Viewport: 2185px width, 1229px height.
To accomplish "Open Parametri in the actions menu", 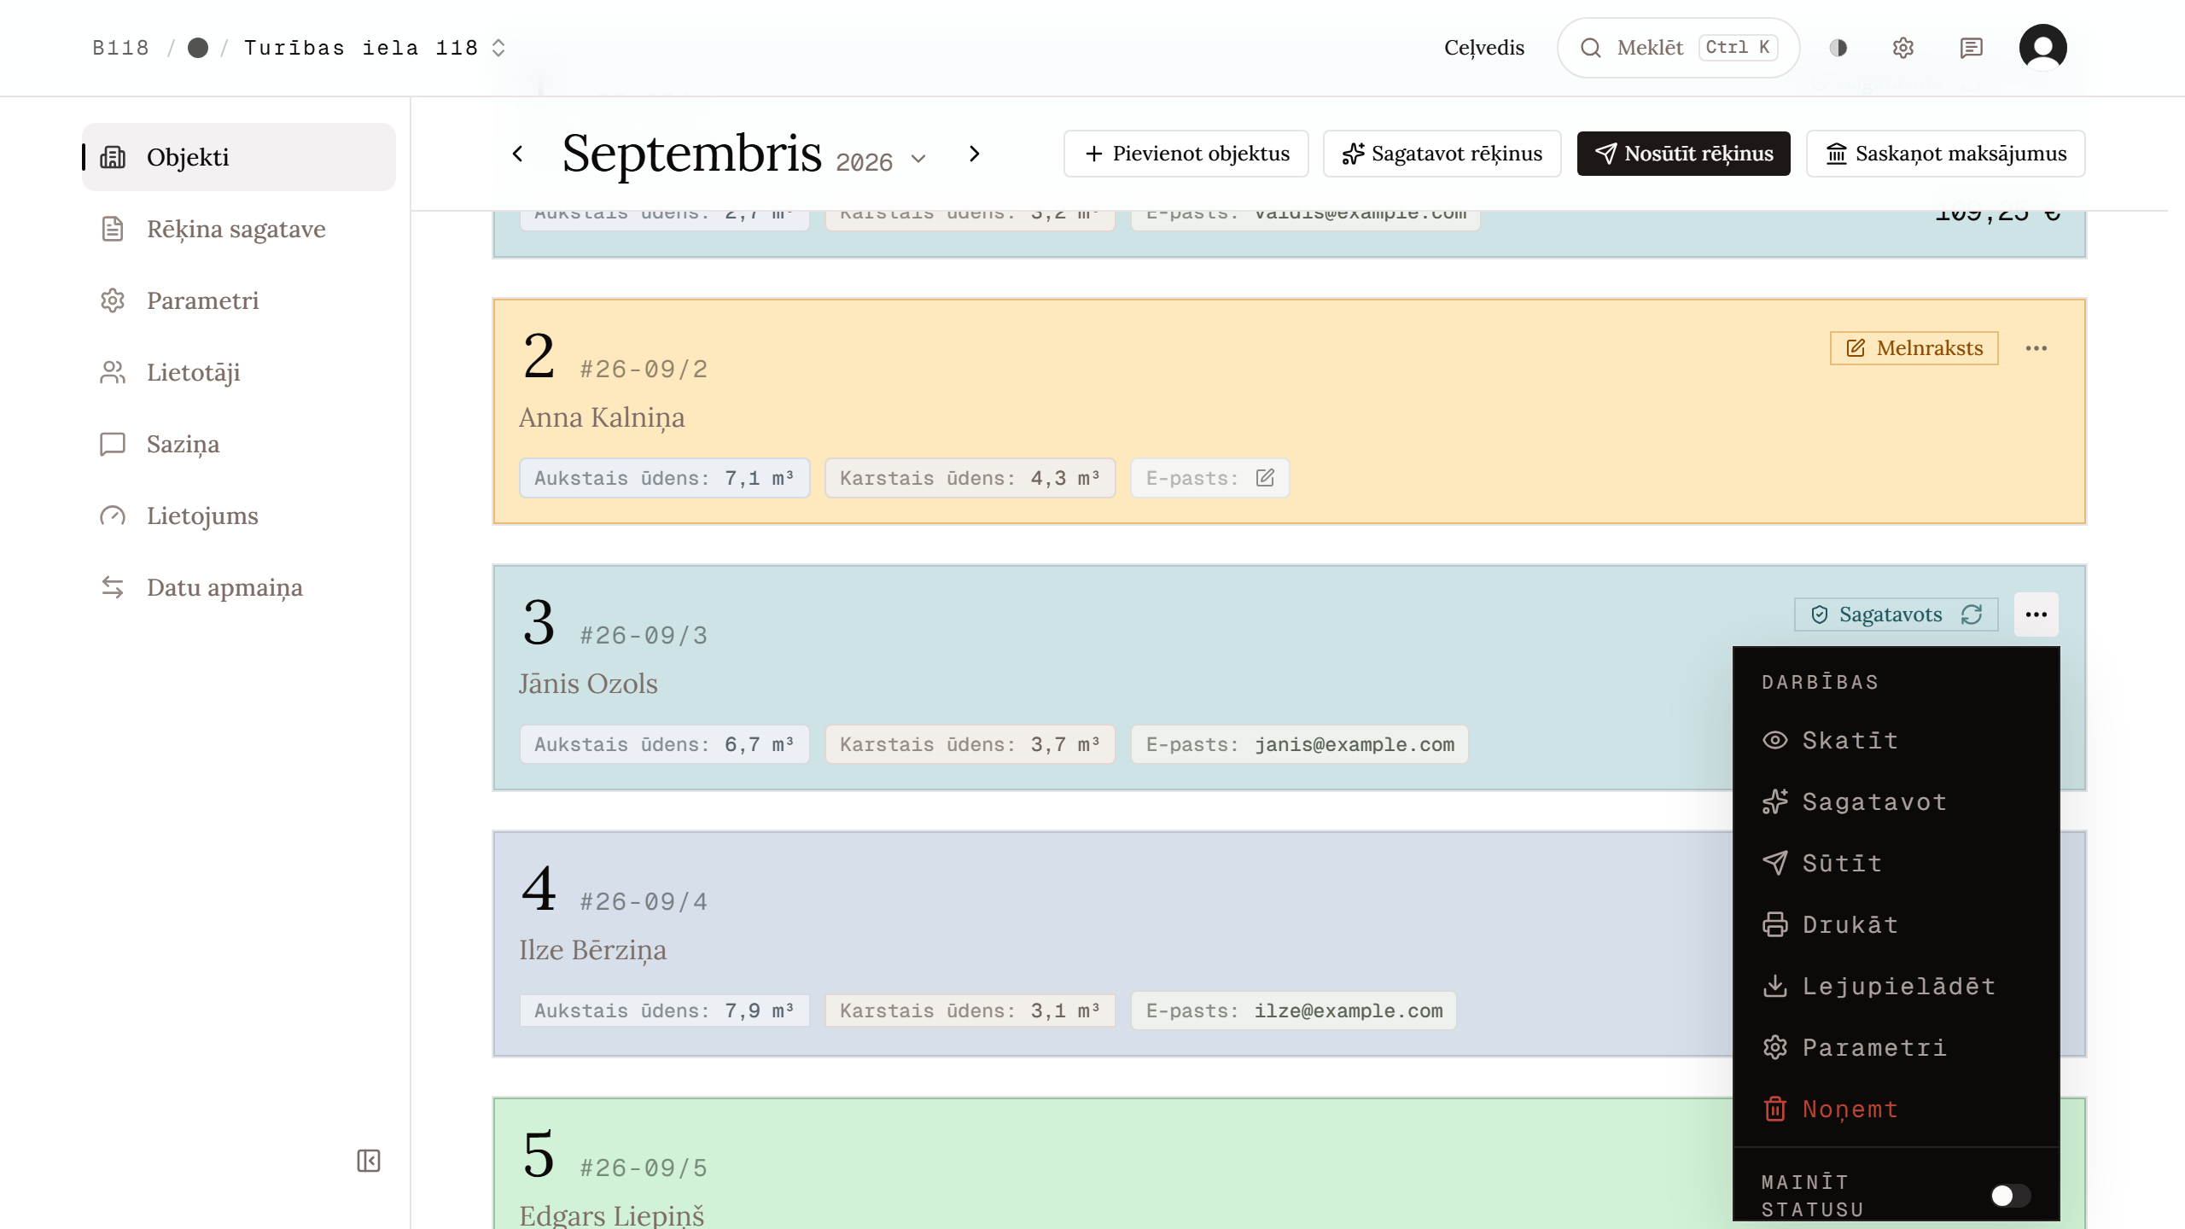I will coord(1897,1048).
